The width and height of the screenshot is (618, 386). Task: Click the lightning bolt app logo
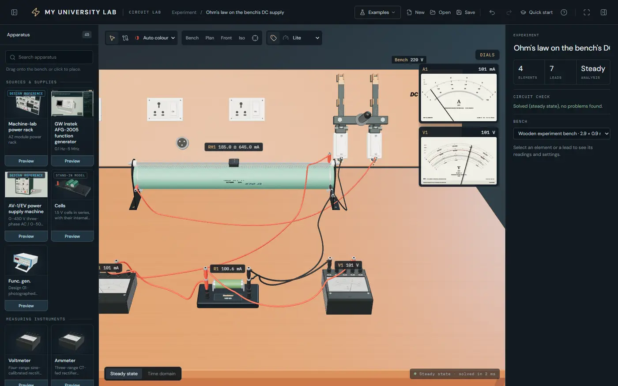[x=36, y=12]
